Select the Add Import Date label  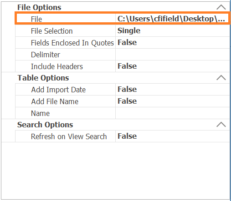pyautogui.click(x=58, y=90)
